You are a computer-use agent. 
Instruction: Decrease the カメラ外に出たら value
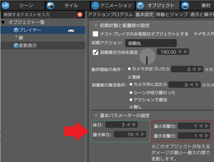tap(191, 85)
